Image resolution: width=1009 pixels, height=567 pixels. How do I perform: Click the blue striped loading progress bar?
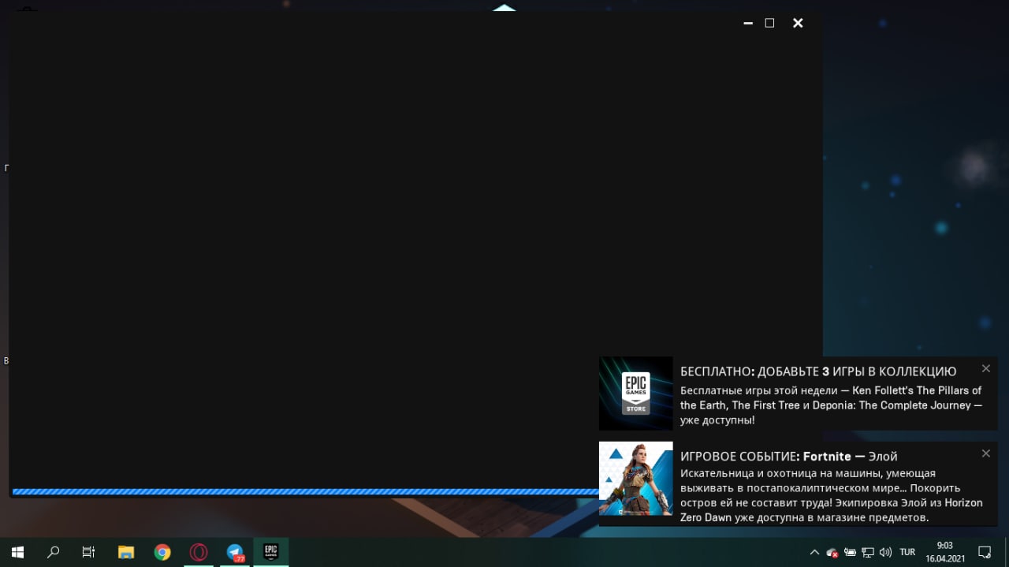(x=305, y=491)
